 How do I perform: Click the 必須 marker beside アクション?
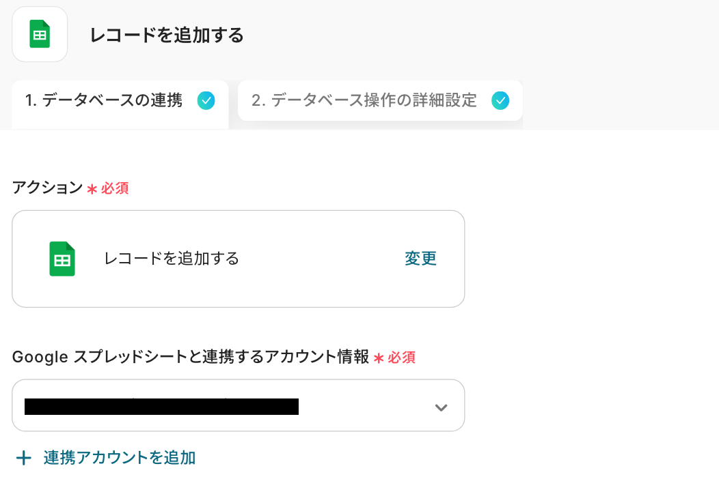click(115, 189)
